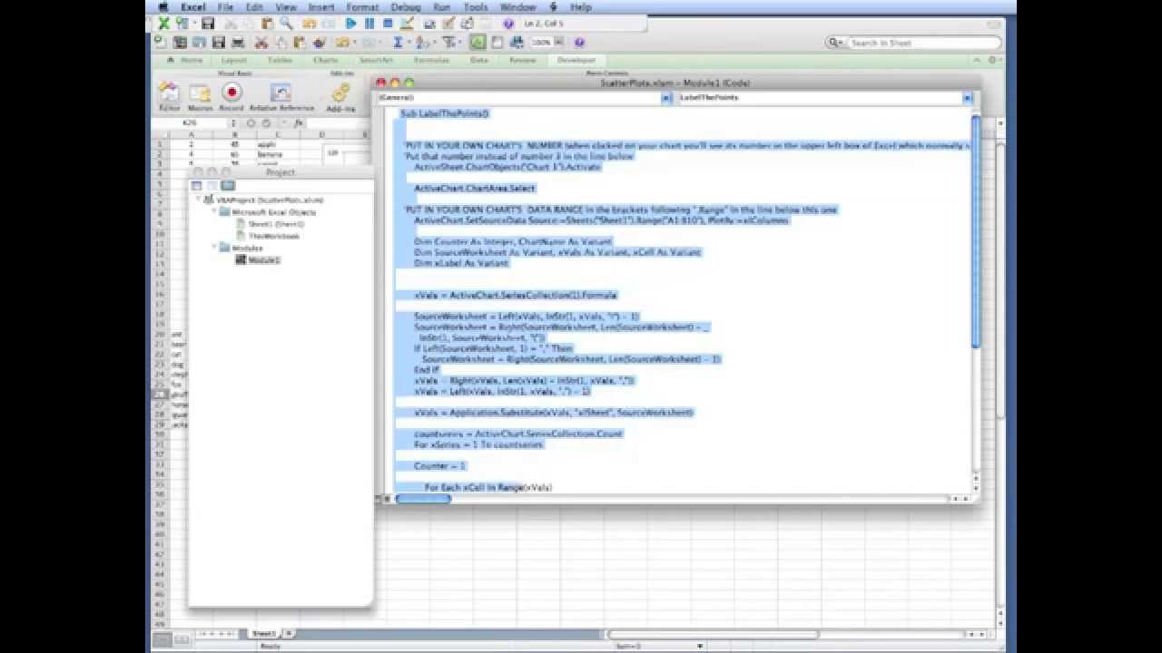The height and width of the screenshot is (653, 1162).
Task: Click the fx insert function icon
Action: click(298, 122)
